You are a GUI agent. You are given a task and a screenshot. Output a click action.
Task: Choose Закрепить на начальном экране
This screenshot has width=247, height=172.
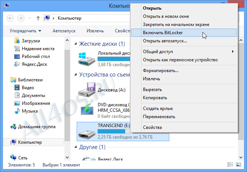[x=184, y=25]
